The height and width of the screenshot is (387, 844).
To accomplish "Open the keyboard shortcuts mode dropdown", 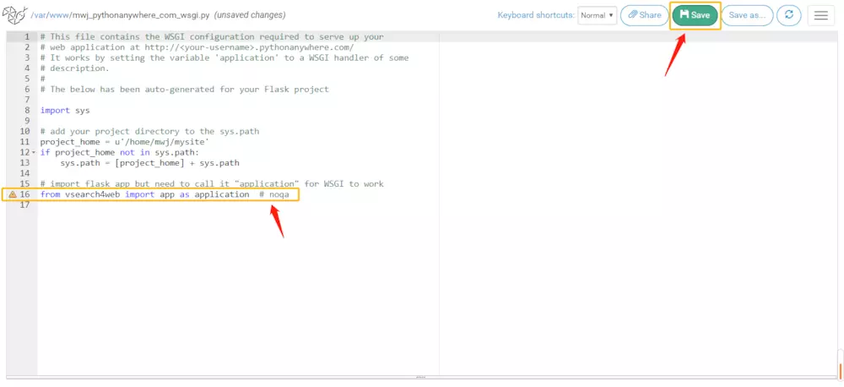I will click(597, 15).
